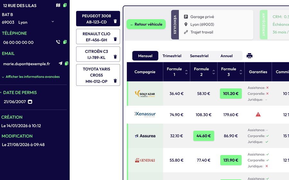Click the Generali logo

pos(145,160)
